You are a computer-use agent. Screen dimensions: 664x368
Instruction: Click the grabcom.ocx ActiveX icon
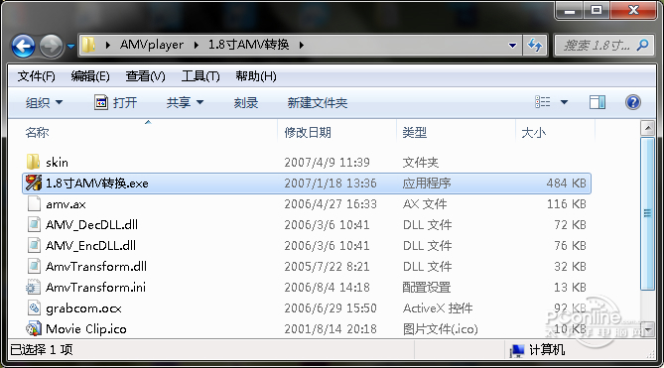coord(34,307)
